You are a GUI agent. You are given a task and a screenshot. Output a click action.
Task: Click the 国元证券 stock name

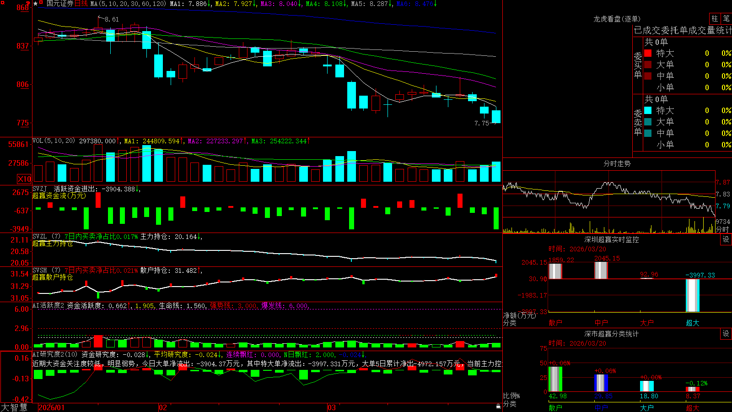pyautogui.click(x=60, y=4)
